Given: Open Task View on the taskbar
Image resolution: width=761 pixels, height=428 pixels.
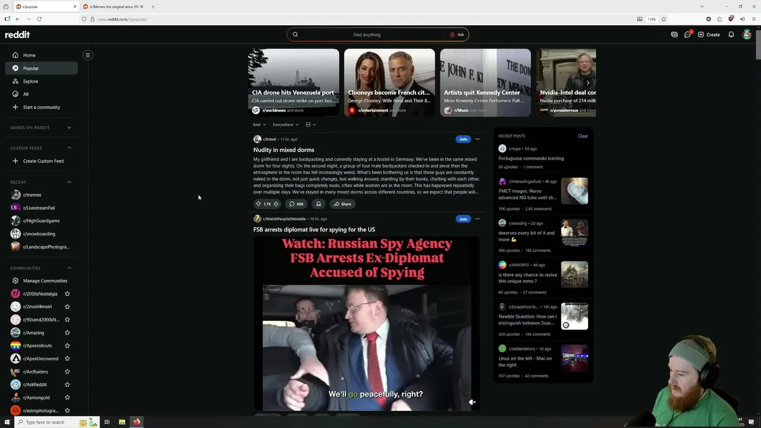Looking at the screenshot, I should 107,422.
